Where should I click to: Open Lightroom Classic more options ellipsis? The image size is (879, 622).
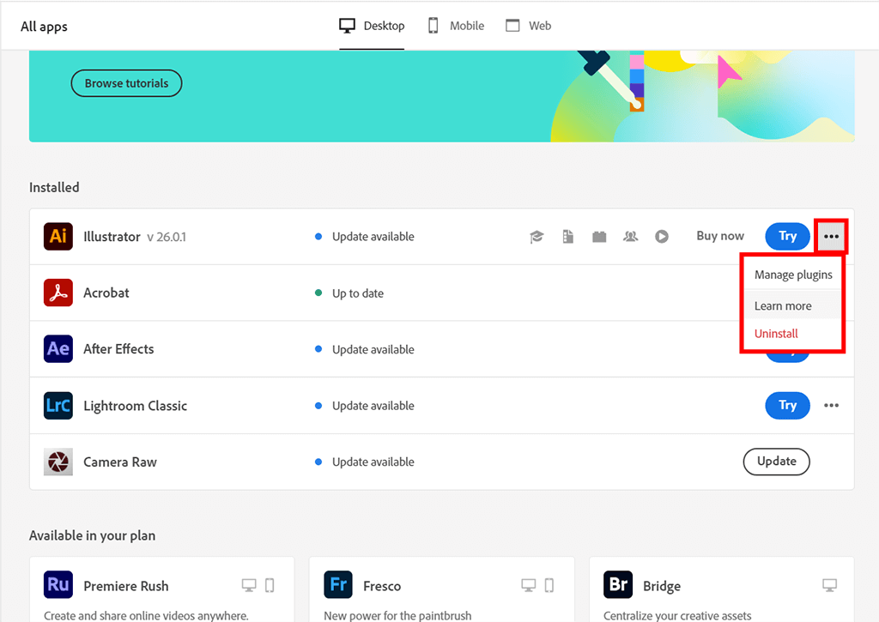pos(831,405)
